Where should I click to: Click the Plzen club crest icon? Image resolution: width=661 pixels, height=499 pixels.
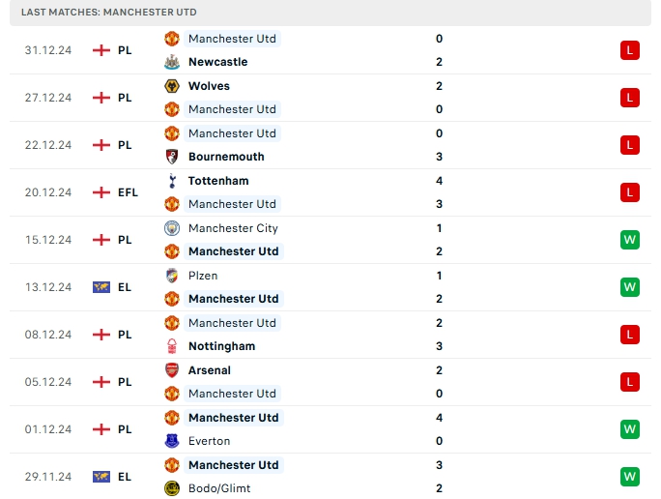coord(172,276)
